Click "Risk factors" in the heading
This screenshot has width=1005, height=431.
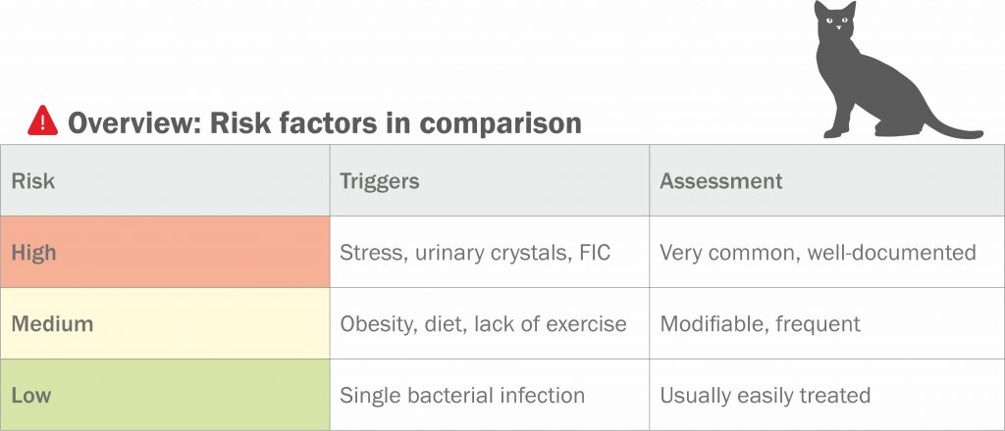coord(298,122)
